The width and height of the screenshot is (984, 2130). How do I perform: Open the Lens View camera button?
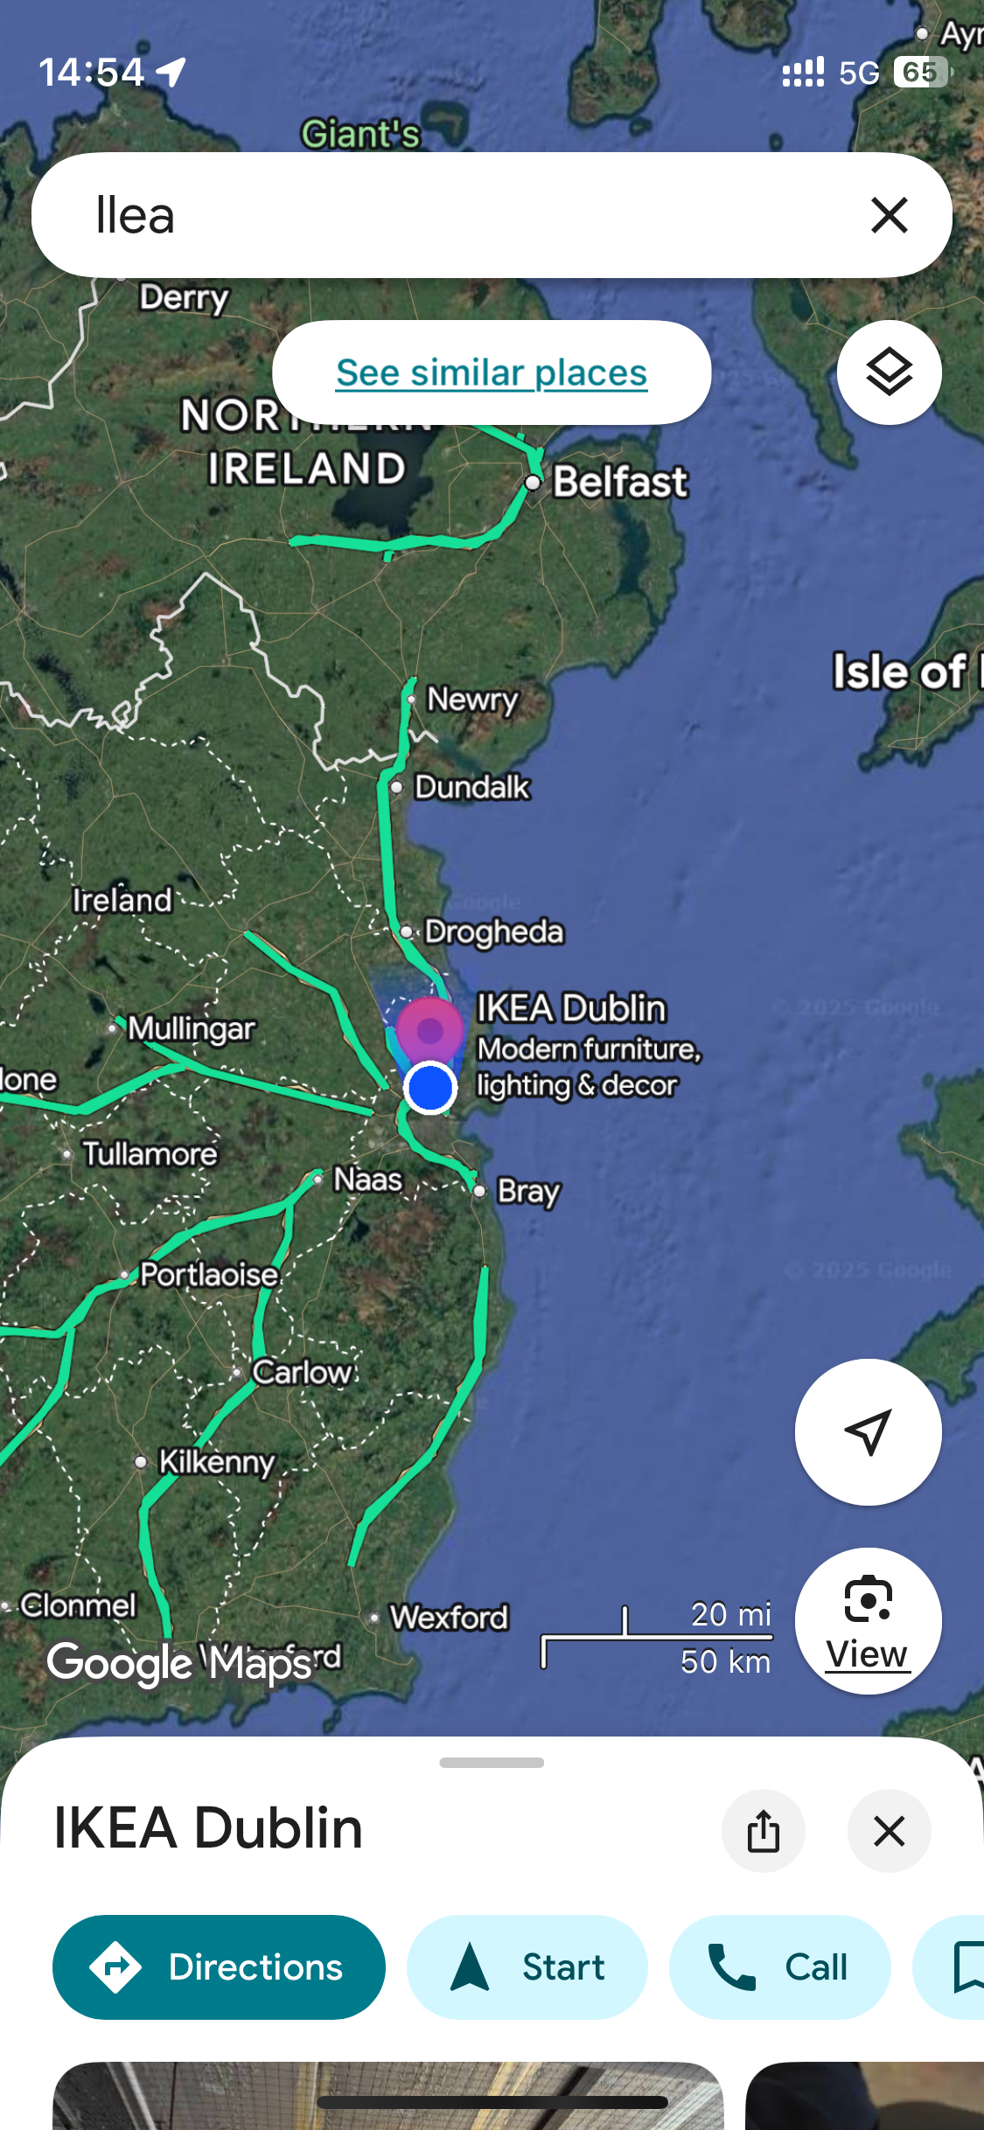[x=868, y=1621]
